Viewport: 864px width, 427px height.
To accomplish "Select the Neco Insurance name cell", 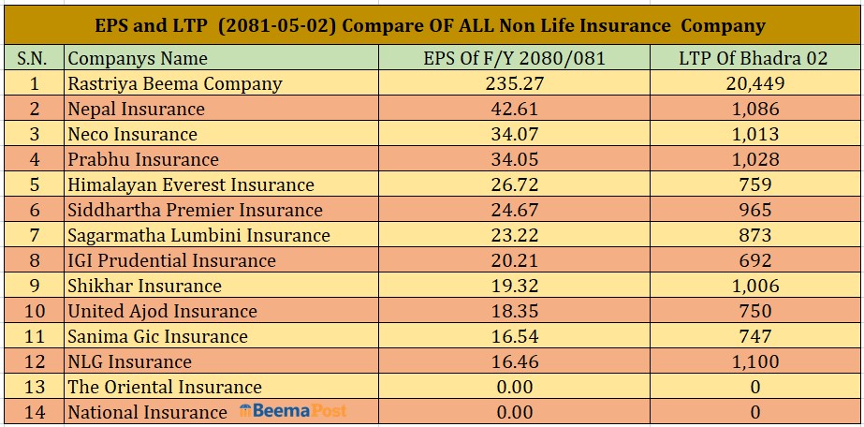I will pyautogui.click(x=132, y=134).
